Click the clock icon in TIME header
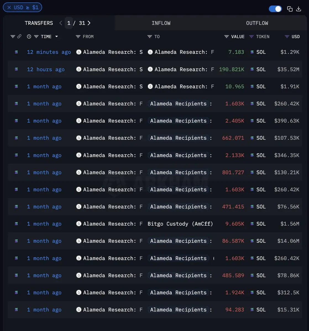Image resolution: width=309 pixels, height=331 pixels. 29,36
